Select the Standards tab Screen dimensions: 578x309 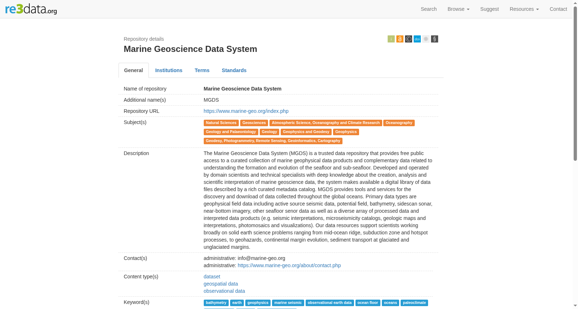[x=234, y=70]
